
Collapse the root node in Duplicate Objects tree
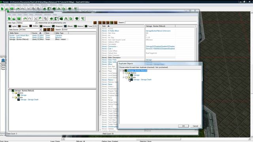click(121, 71)
